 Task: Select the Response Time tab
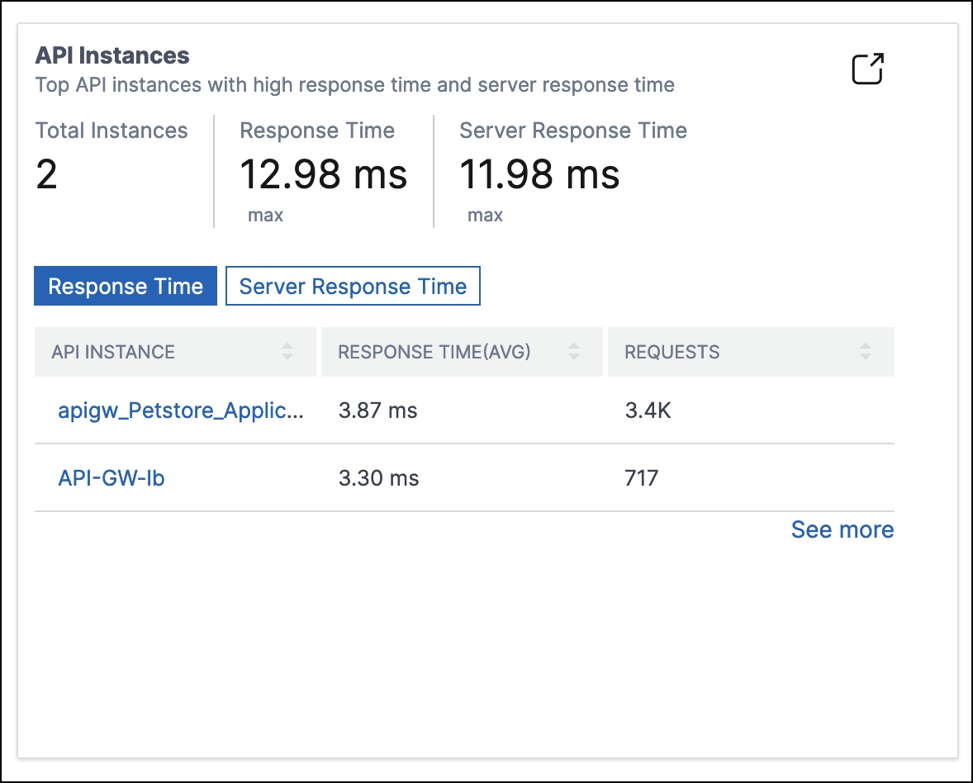click(126, 286)
